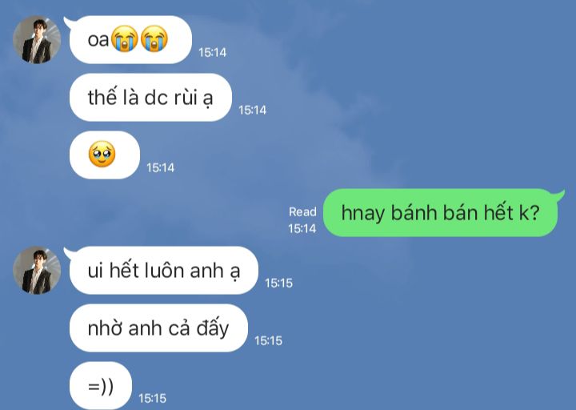Viewport: 576px width, 410px height.
Task: Tap the pleading face emoji message
Action: coord(105,155)
